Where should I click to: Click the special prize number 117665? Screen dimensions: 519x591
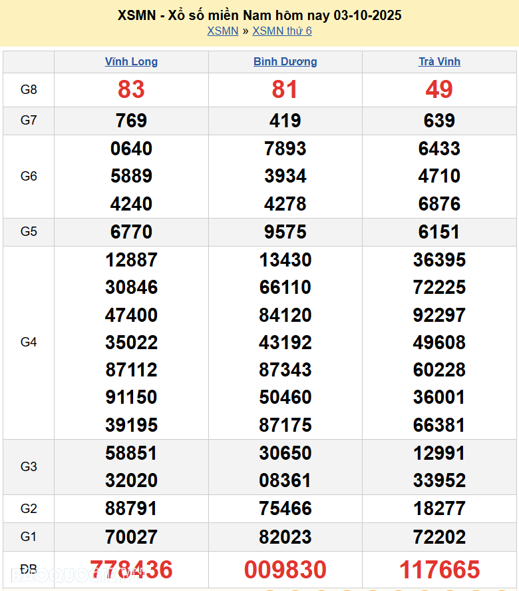click(439, 570)
